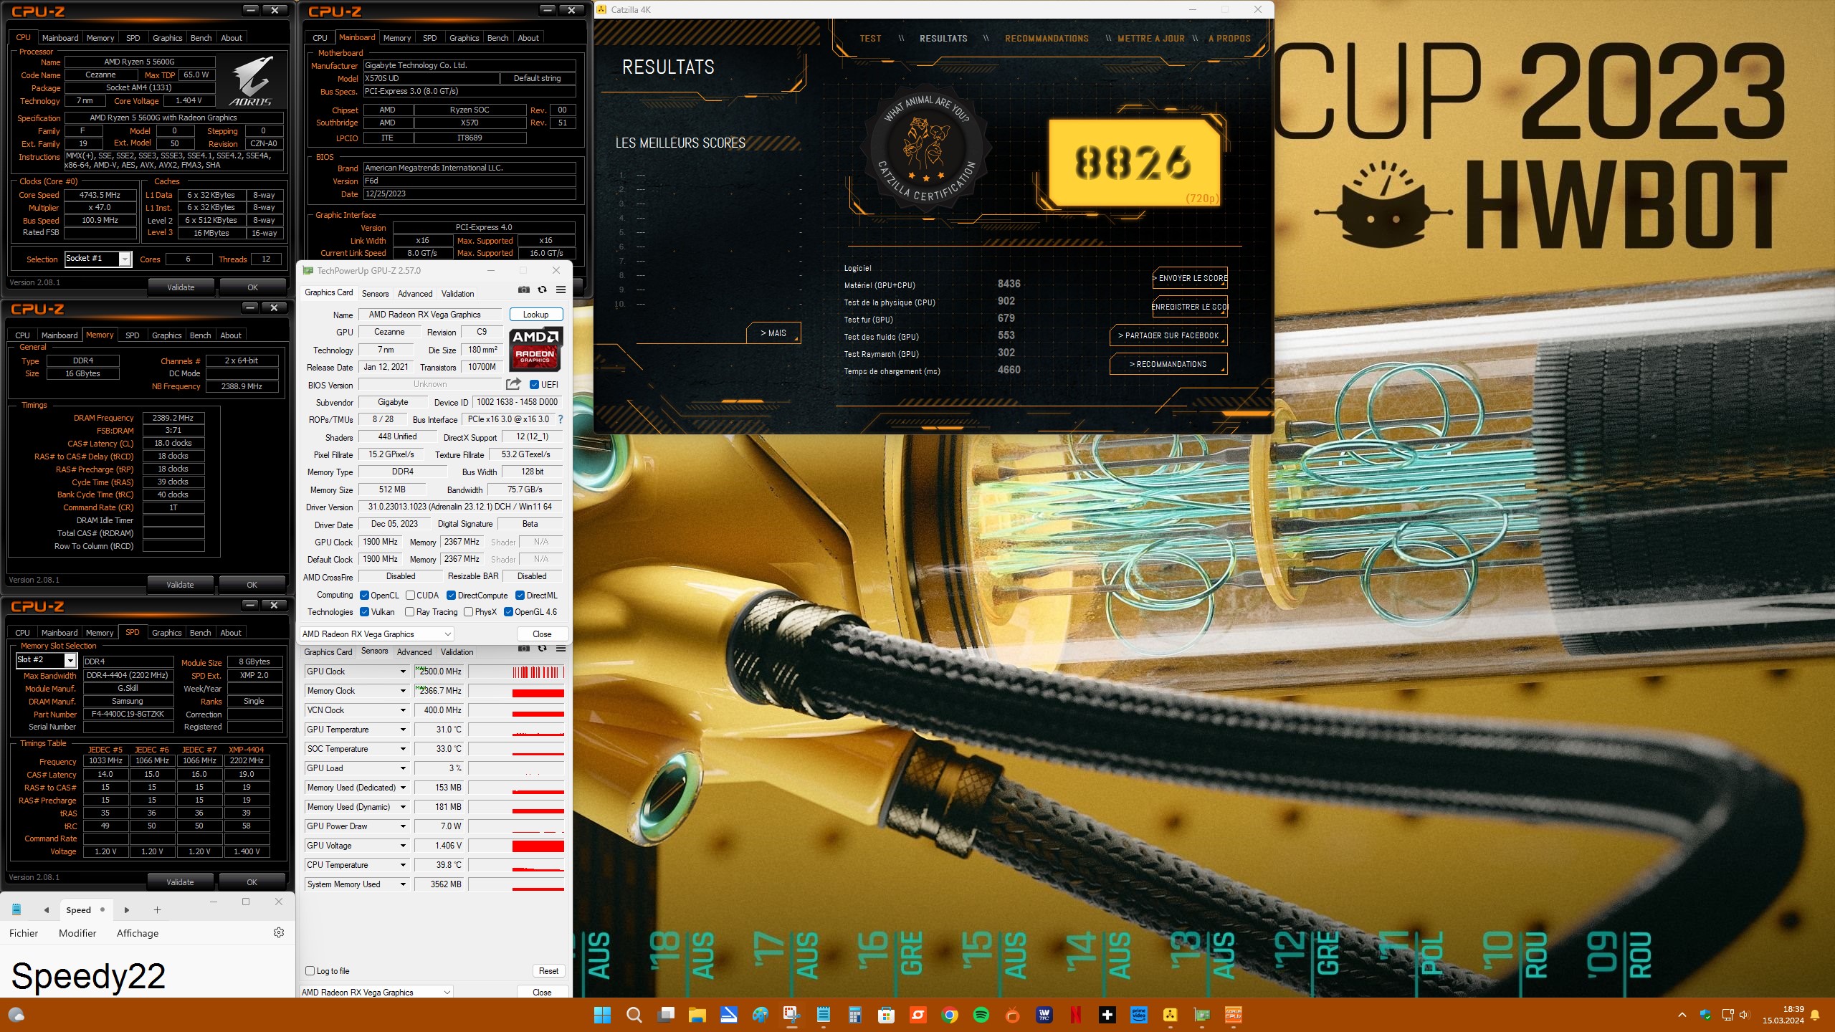1835x1032 pixels.
Task: Toggle the OpenCL checkbox
Action: pos(365,596)
